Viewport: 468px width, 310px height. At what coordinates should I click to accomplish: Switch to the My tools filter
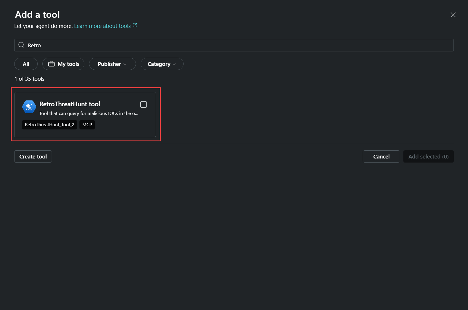(64, 64)
